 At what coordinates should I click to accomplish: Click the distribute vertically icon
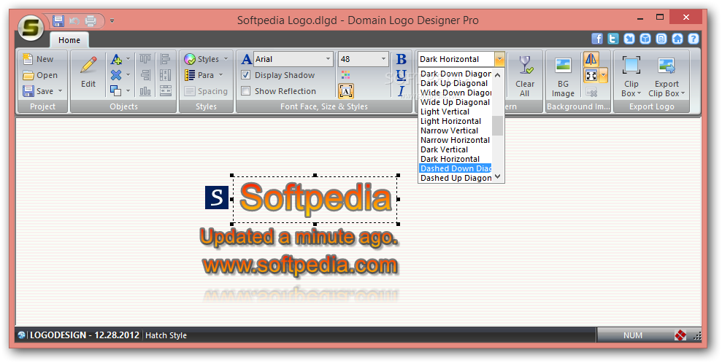(x=165, y=75)
